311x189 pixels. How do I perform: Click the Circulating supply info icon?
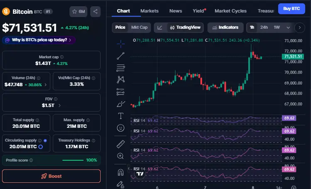[x=39, y=140]
